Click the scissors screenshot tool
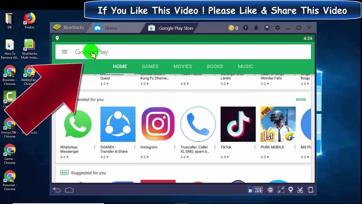Image resolution: width=362 pixels, height=204 pixels. tap(300, 190)
